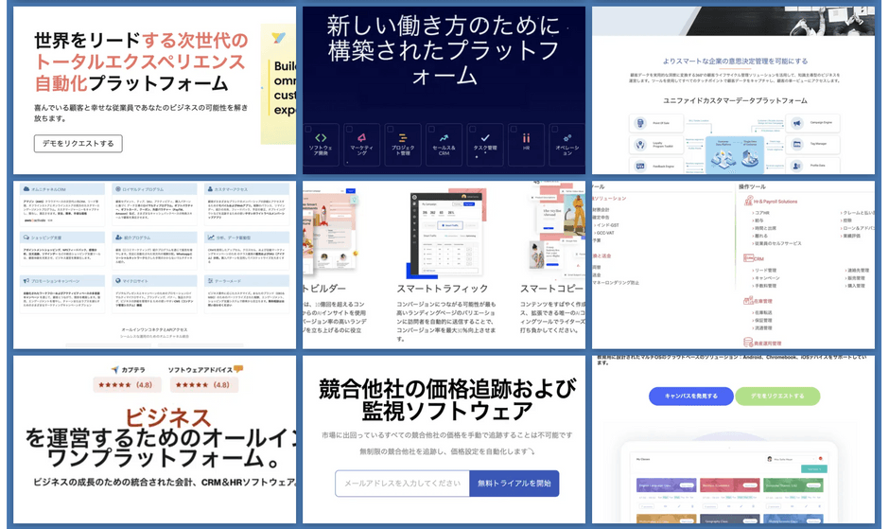Click the CRM section icon in 操作ツール
889x529 pixels.
click(748, 257)
